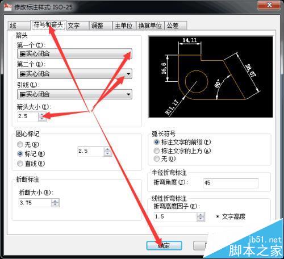Viewport: 284px width, 259px height.
Task: Expand the 引线 arrowhead dropdown arrow
Action: pyautogui.click(x=128, y=94)
